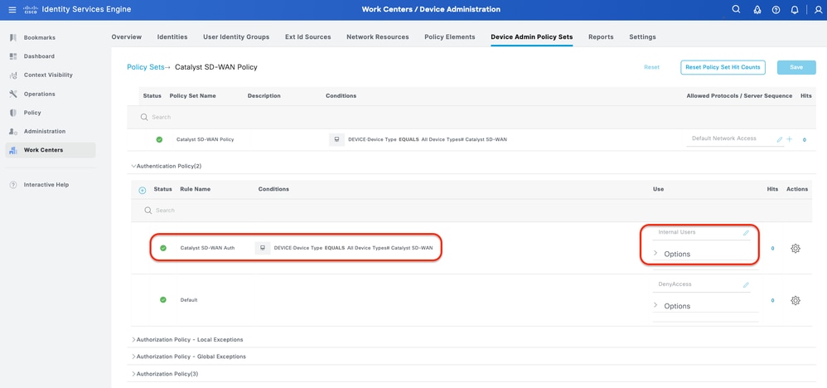Open Policy Elements tab
This screenshot has height=388, width=827.
pyautogui.click(x=450, y=37)
